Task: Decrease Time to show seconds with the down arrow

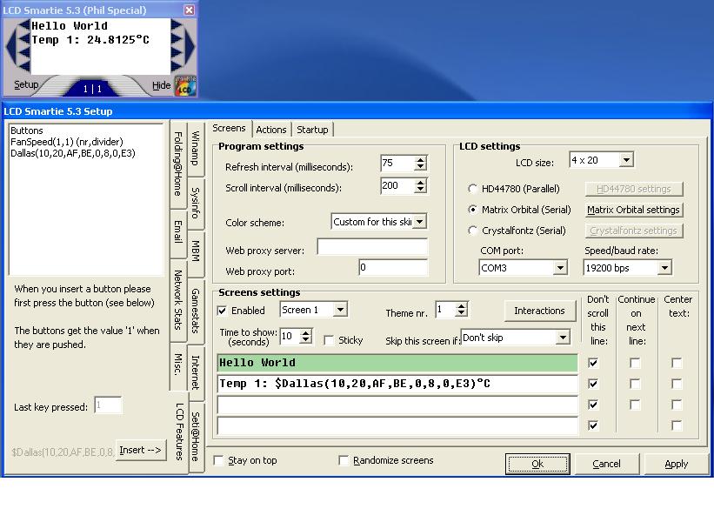Action: (306, 340)
